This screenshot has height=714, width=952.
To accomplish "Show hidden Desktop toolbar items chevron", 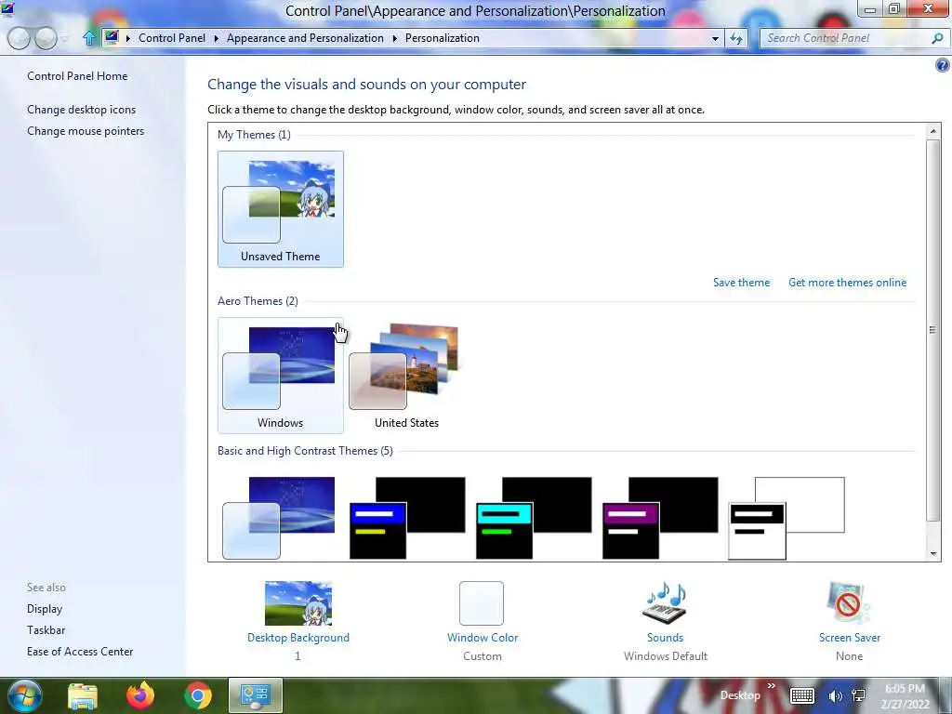I will point(771,686).
